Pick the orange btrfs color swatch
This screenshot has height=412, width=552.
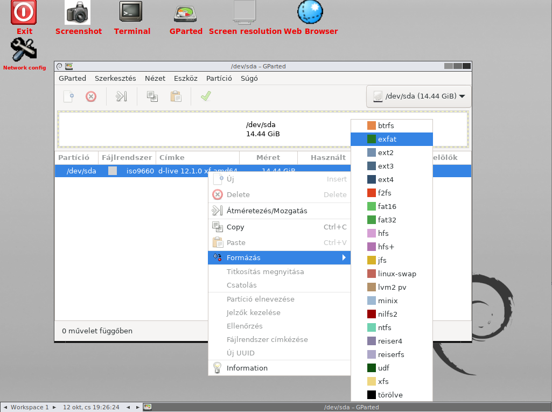[372, 125]
